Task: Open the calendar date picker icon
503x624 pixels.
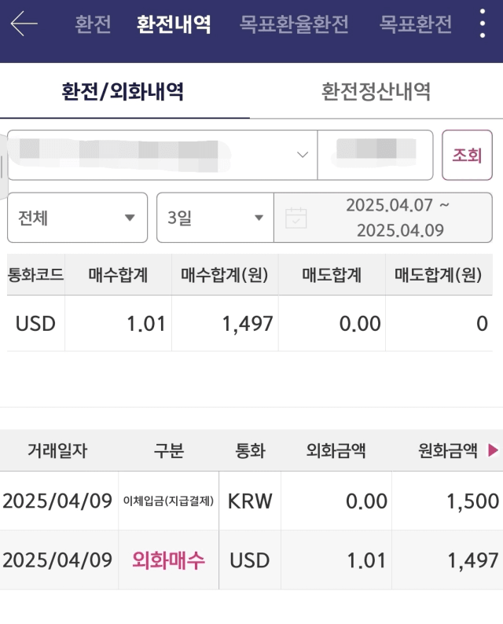Action: pyautogui.click(x=296, y=218)
